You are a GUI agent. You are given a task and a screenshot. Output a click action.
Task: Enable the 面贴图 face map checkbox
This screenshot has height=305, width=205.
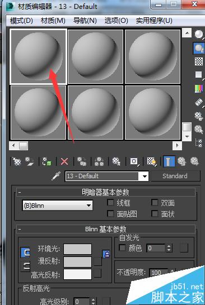click(110, 214)
